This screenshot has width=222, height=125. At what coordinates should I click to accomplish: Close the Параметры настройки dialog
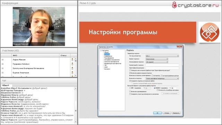coord(179,47)
